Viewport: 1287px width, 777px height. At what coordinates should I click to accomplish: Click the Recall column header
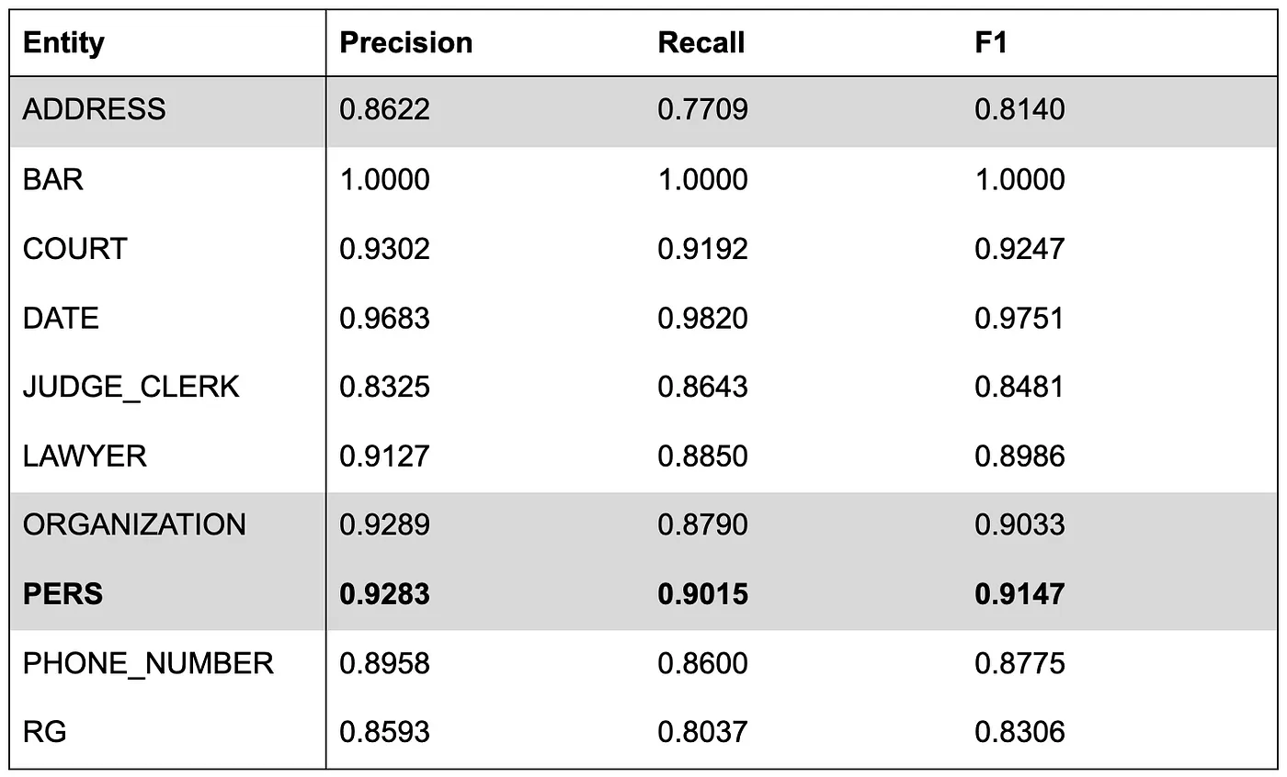tap(700, 43)
